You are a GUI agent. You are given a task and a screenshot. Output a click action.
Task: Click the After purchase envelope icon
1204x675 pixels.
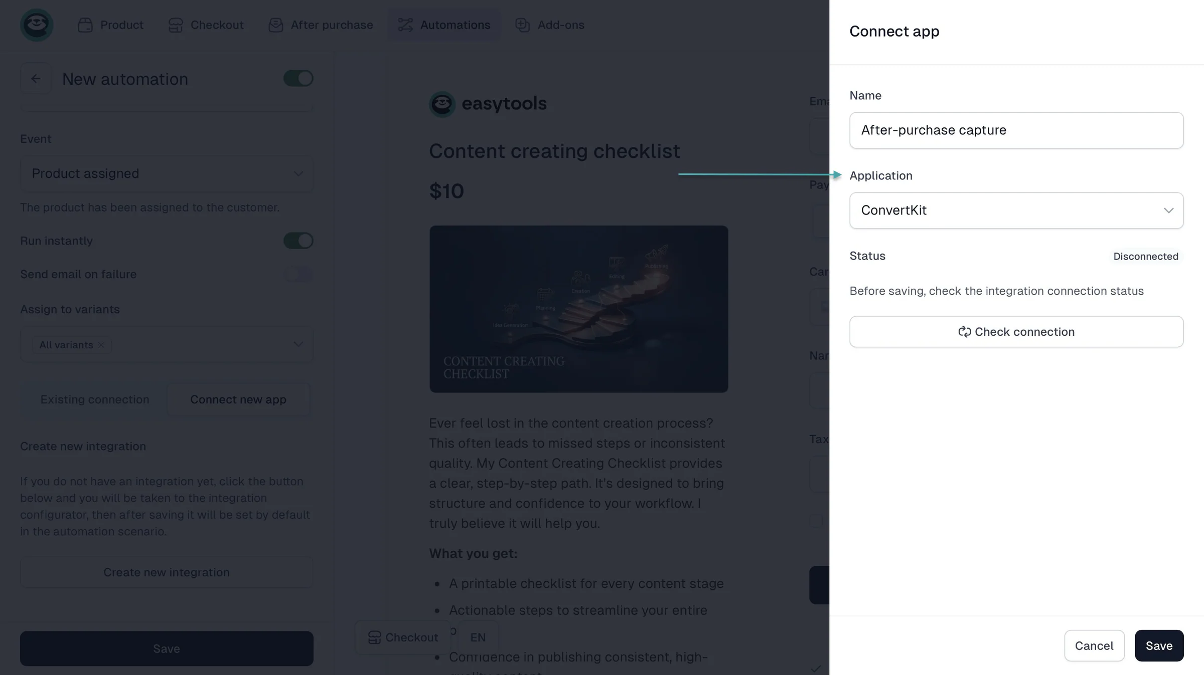click(276, 25)
